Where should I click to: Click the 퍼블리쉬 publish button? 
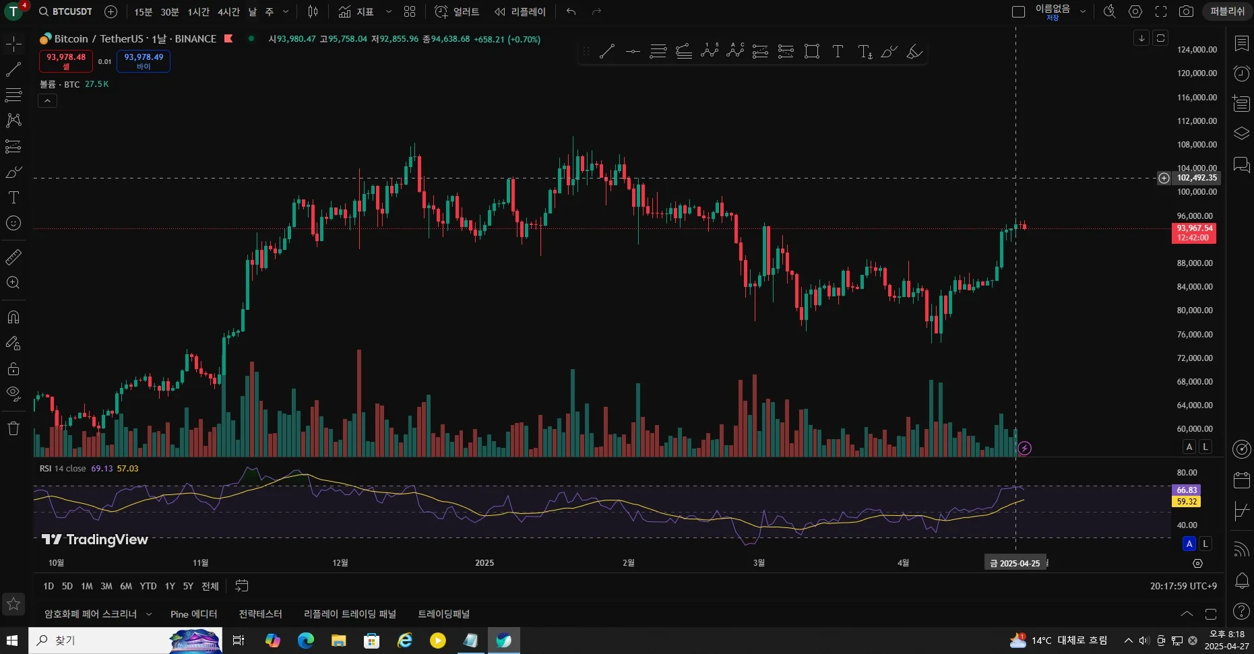[x=1227, y=11]
